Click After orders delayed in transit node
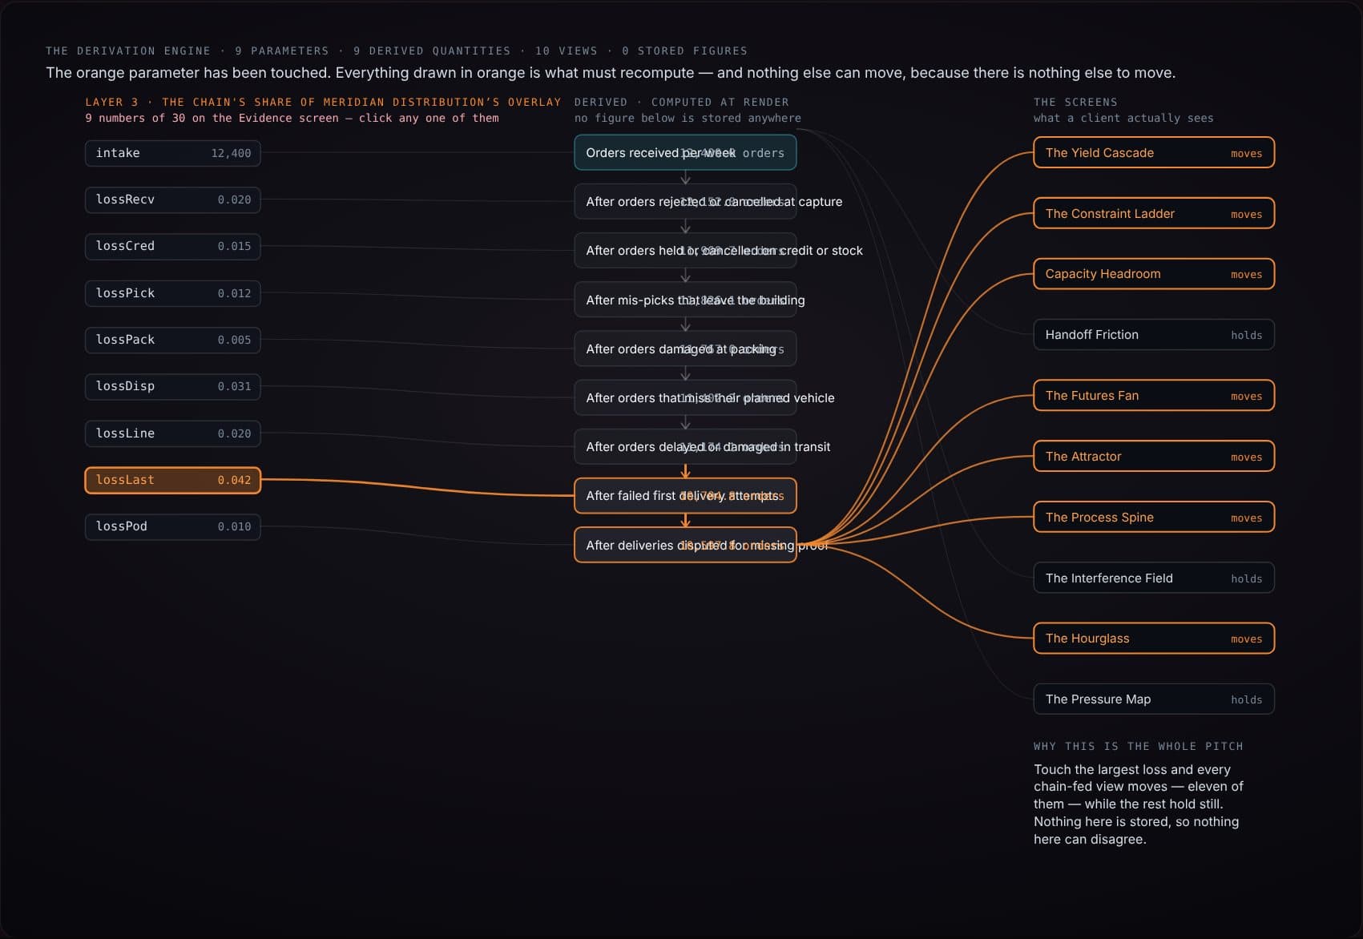Viewport: 1363px width, 939px height. (685, 446)
